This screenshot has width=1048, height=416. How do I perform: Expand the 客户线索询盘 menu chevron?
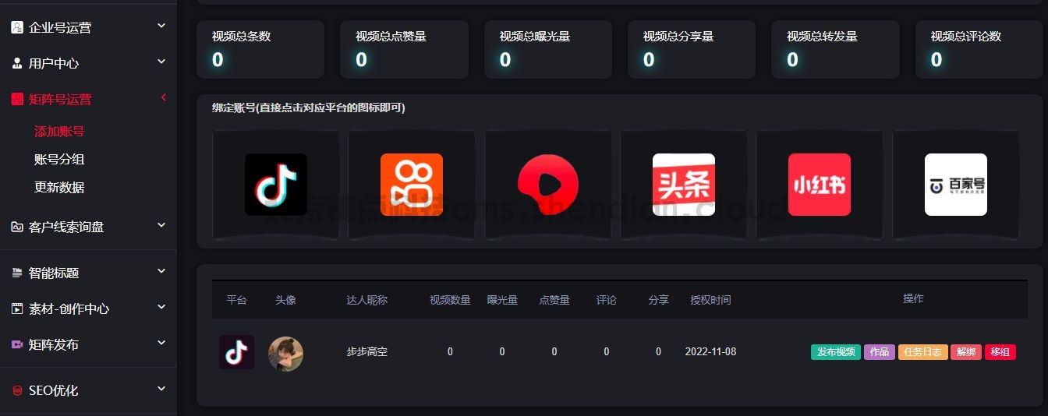coord(161,225)
